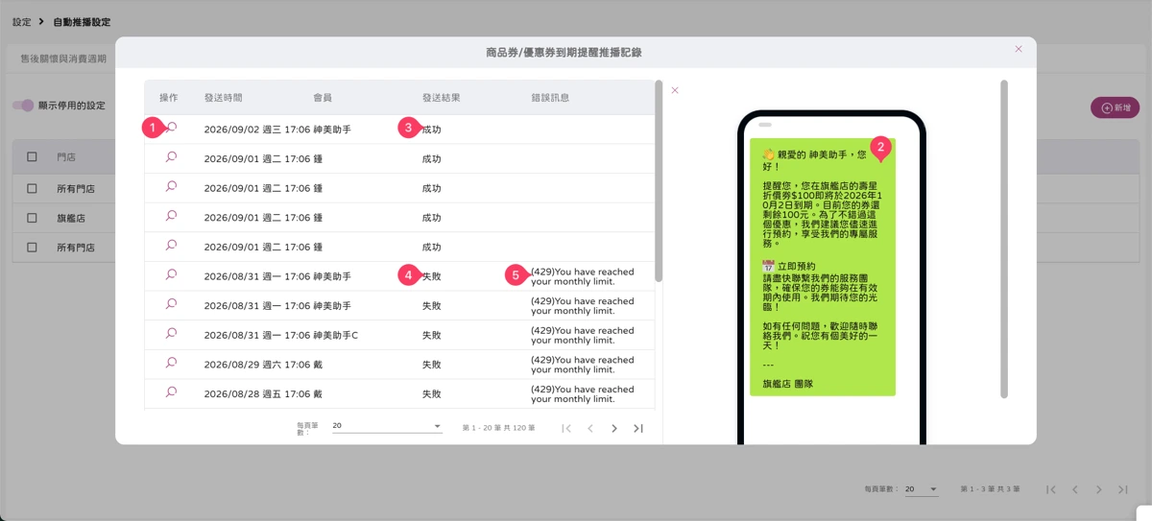1152x521 pixels.
Task: Click the record list vertical scrollbar
Action: pos(659,180)
